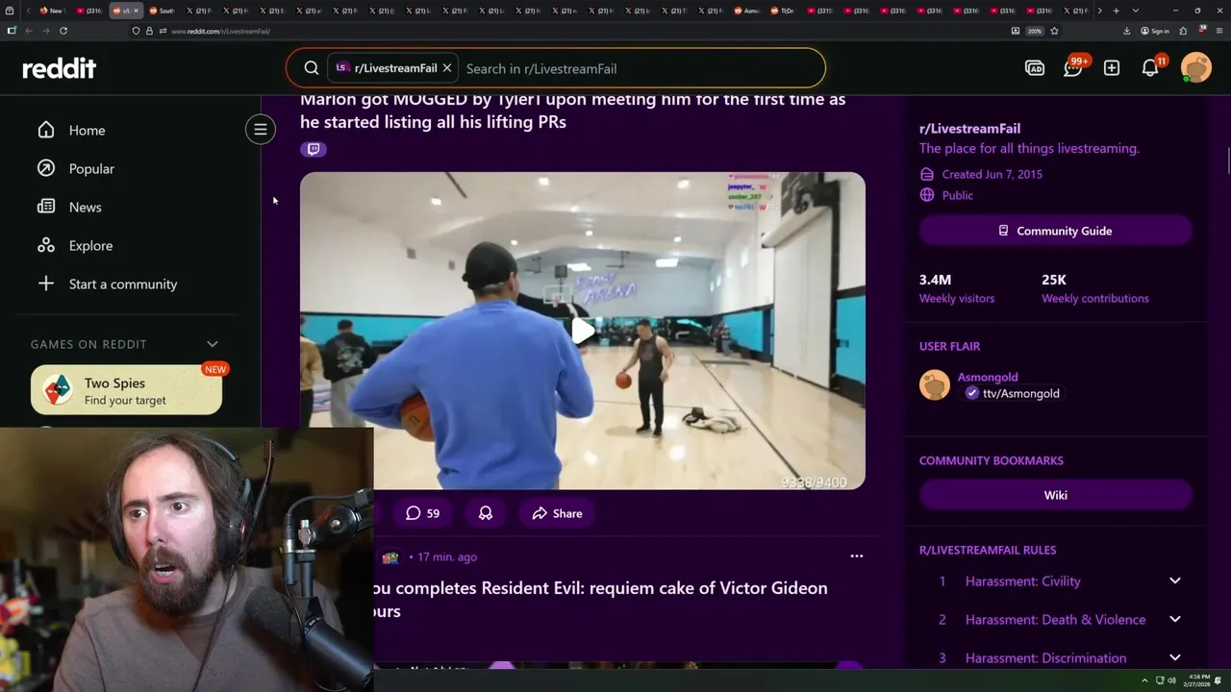Click the ttv/Asmongold flair badge

pyautogui.click(x=1012, y=393)
